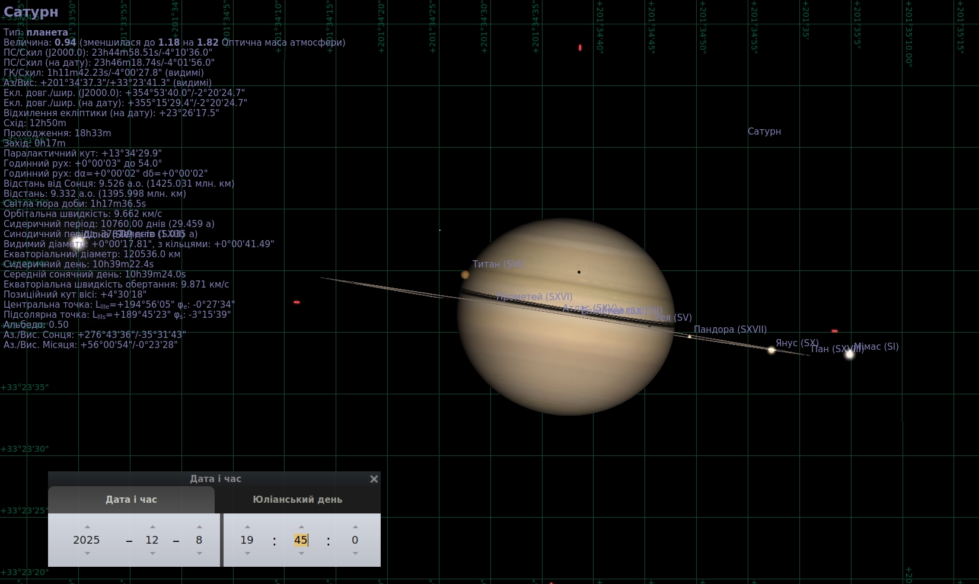
Task: Decrease the year with the down arrow
Action: tap(87, 553)
